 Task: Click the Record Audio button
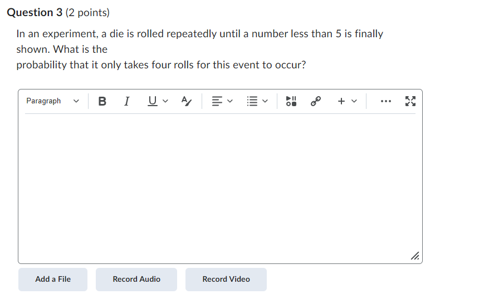(136, 280)
